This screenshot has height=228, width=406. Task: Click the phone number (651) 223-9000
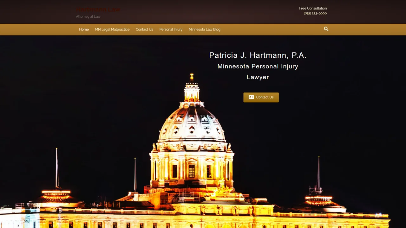pos(315,13)
